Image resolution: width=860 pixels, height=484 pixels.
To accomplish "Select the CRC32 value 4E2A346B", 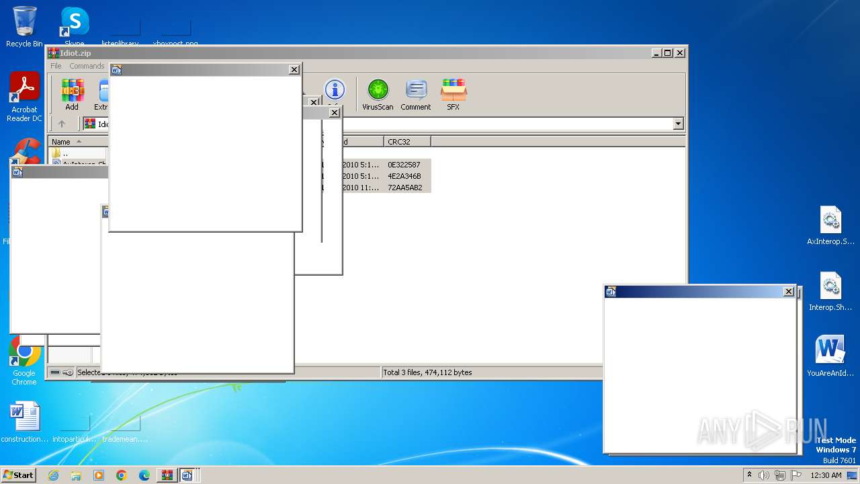I will (x=404, y=176).
